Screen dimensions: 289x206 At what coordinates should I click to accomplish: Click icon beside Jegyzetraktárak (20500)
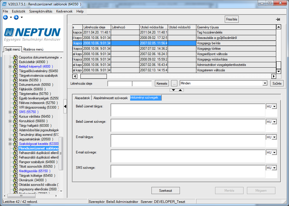pyautogui.click(x=15, y=139)
